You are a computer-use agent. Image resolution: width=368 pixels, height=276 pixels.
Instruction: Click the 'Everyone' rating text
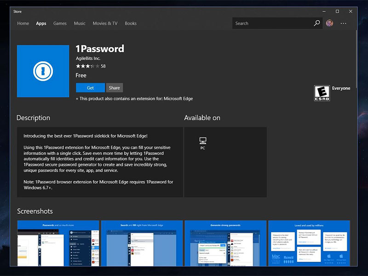[x=341, y=88]
